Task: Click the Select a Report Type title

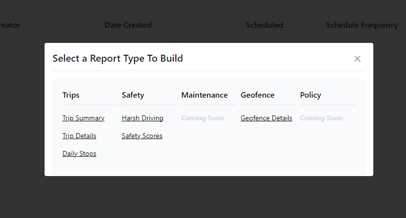Action: (x=117, y=59)
